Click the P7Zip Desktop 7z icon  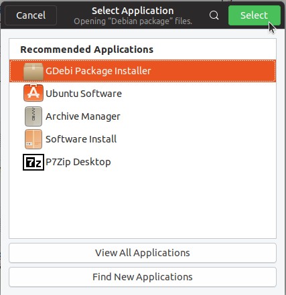coord(33,162)
